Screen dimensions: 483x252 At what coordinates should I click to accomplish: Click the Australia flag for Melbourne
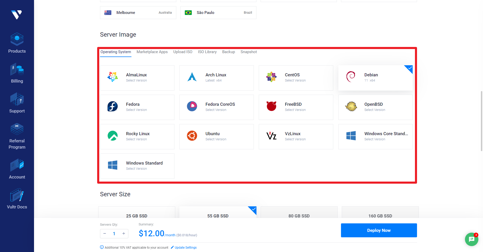[108, 13]
